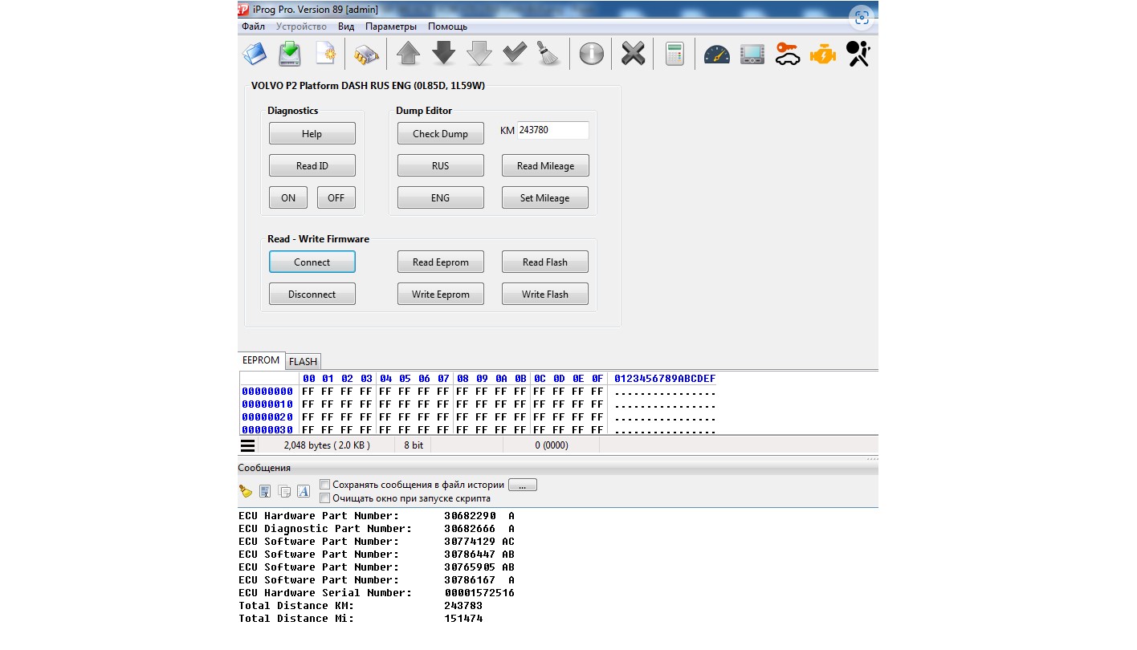1137x650 pixels.
Task: Open the Параметры menu
Action: (x=391, y=26)
